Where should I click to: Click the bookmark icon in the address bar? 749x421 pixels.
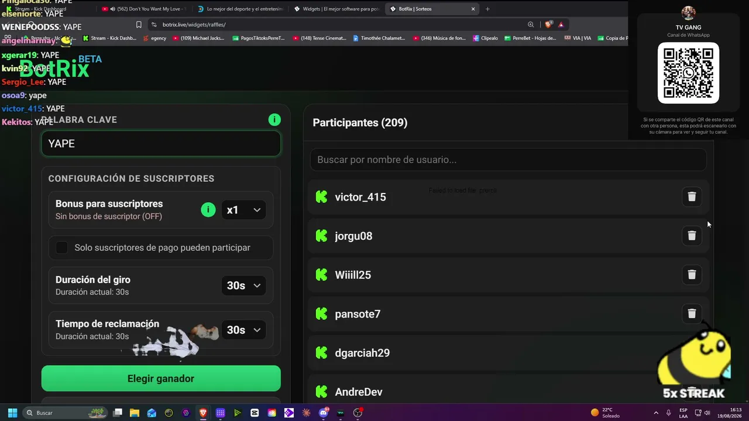click(139, 25)
